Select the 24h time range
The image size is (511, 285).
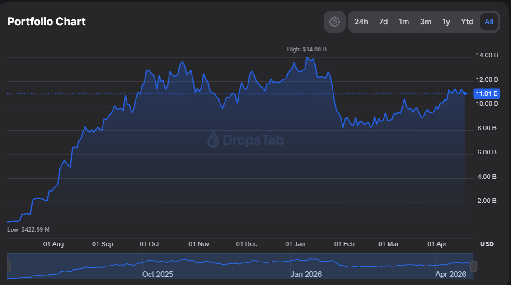pyautogui.click(x=361, y=21)
